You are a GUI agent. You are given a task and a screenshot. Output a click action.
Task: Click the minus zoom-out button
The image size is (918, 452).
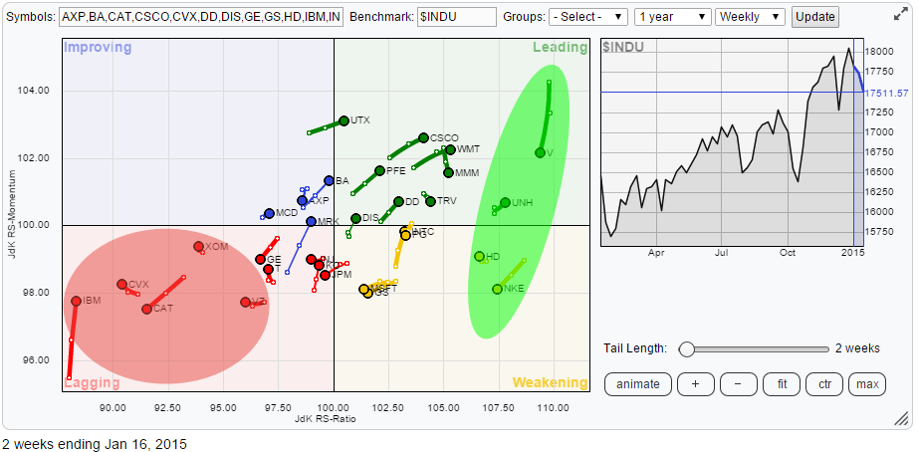click(x=738, y=384)
